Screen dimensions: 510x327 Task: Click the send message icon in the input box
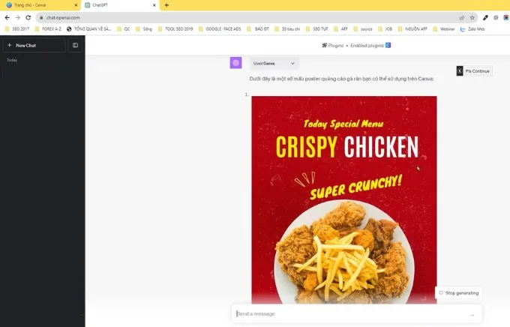pyautogui.click(x=472, y=314)
